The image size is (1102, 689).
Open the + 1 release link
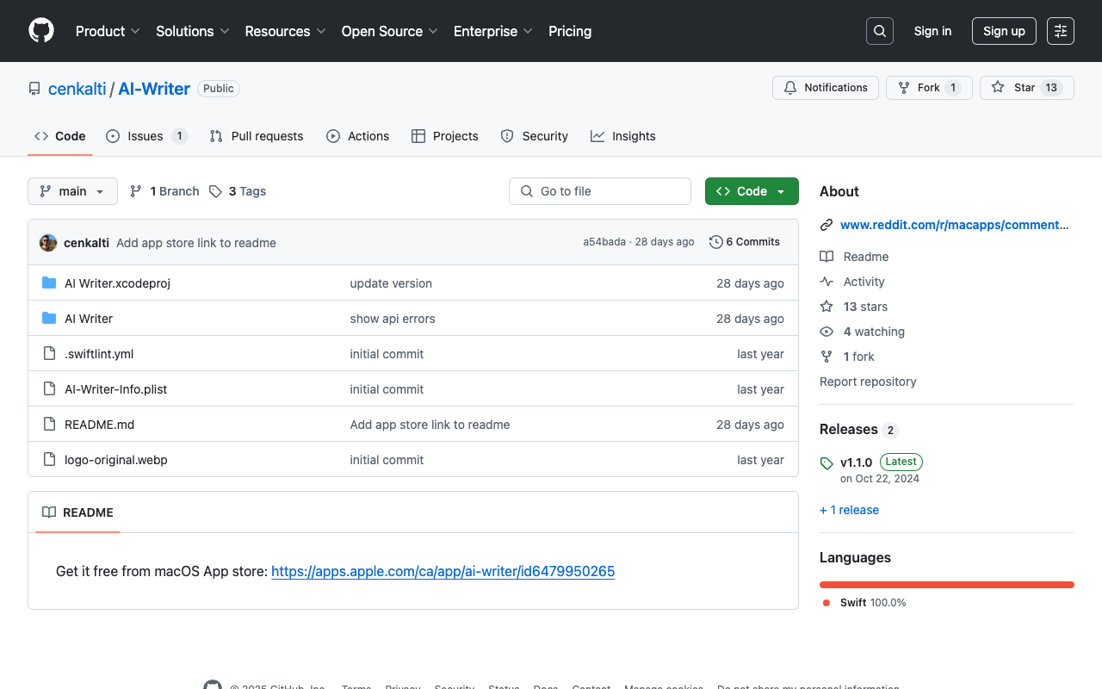point(849,510)
